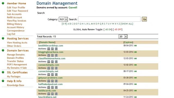Click the M action icon for heidiscards.com

click(49, 94)
